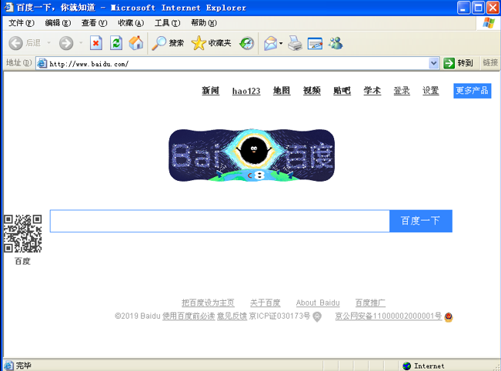Refresh the page with the green arrows icon

(x=116, y=43)
